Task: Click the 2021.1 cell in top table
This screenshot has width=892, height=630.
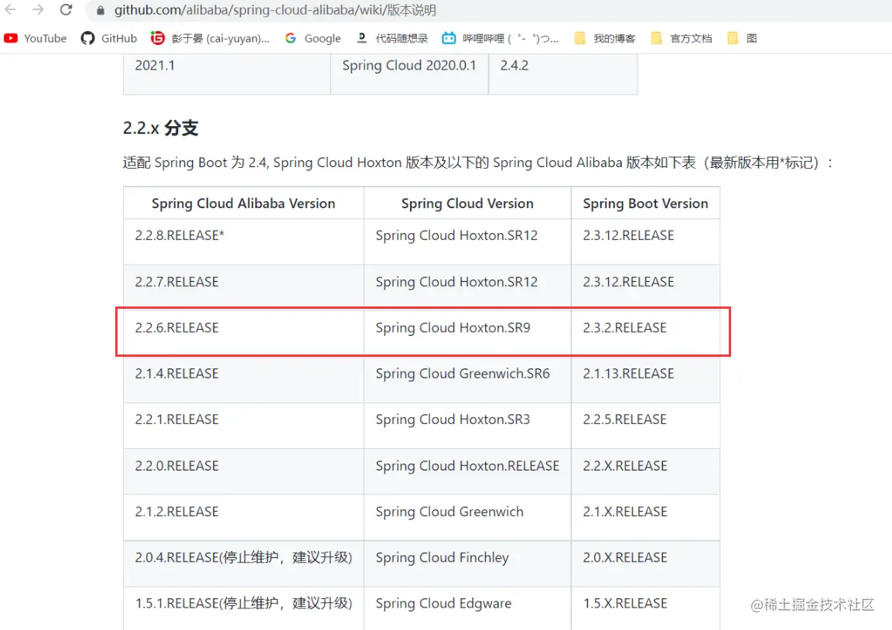Action: [227, 74]
